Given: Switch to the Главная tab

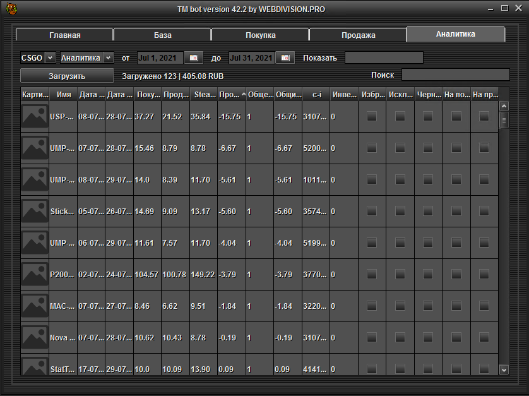Looking at the screenshot, I should coord(64,35).
